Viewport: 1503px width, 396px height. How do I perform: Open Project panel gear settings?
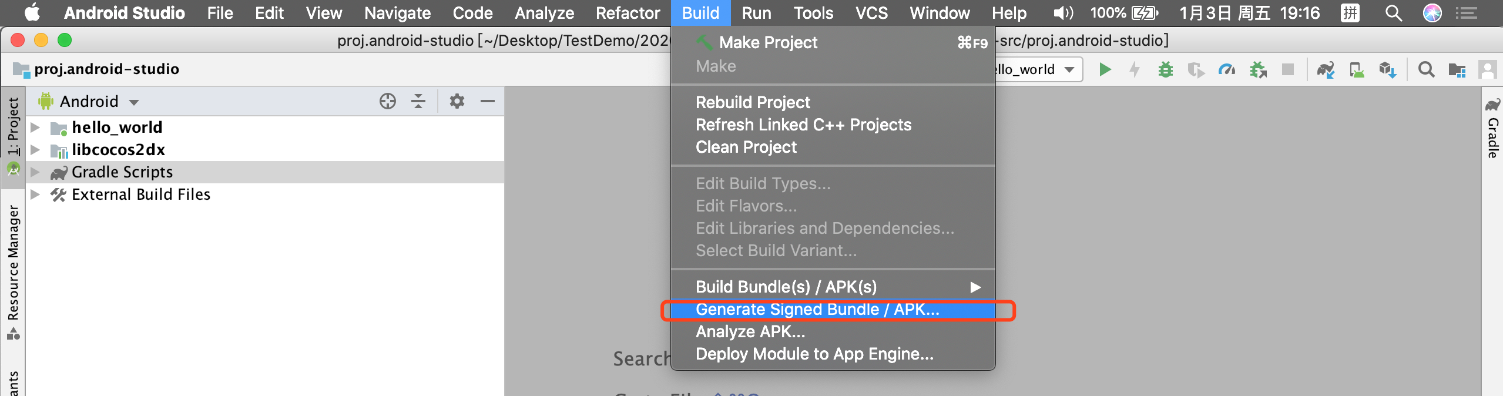[457, 102]
